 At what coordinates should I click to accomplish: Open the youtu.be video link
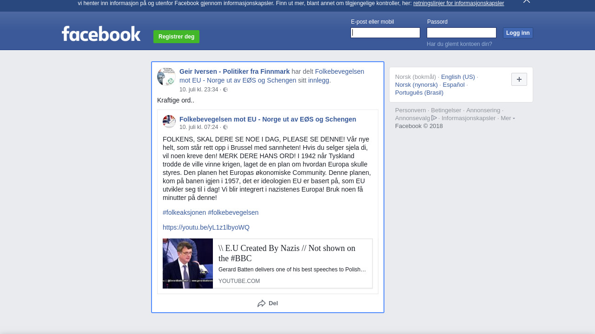pyautogui.click(x=206, y=227)
